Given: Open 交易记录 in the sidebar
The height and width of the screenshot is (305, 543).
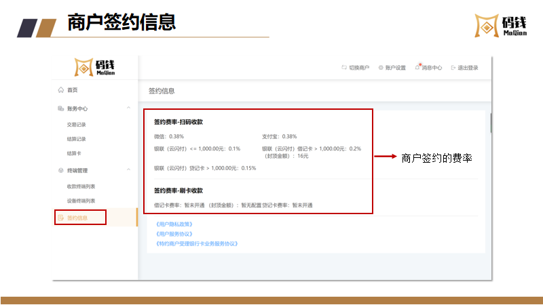Looking at the screenshot, I should tap(77, 125).
